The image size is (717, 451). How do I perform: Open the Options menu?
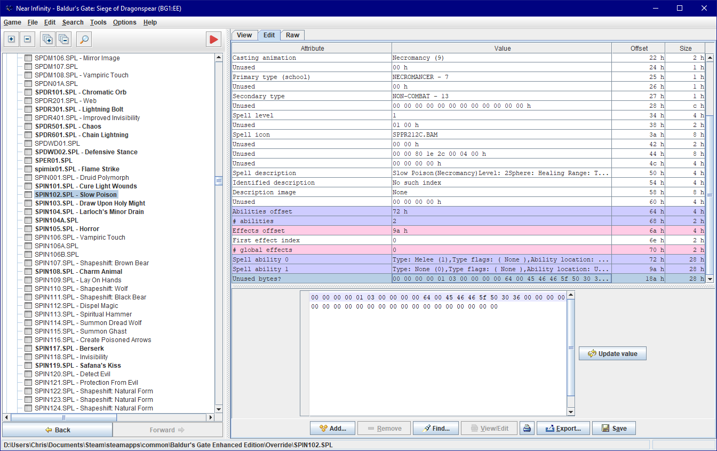[124, 22]
